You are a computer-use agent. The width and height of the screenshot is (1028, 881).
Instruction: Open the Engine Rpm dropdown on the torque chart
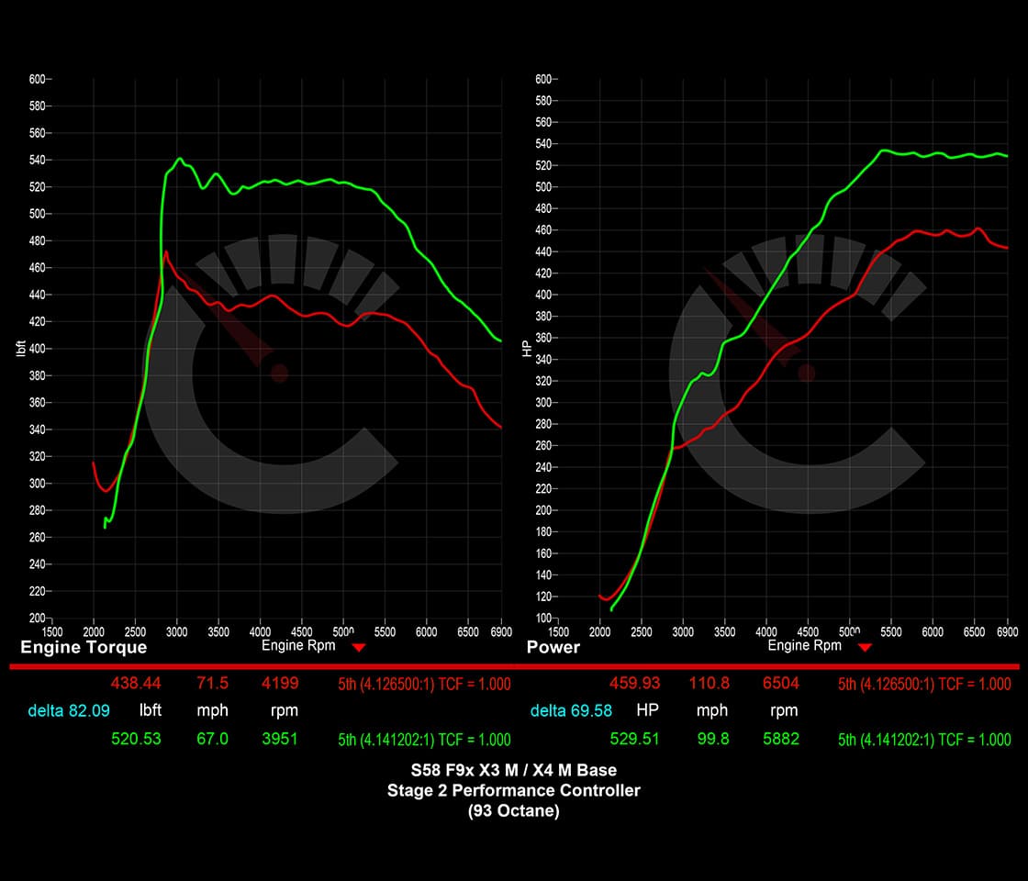359,646
